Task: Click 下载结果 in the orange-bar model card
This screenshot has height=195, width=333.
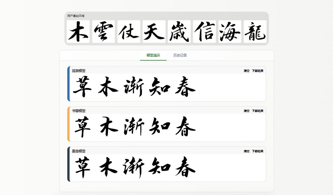Action: [258, 111]
